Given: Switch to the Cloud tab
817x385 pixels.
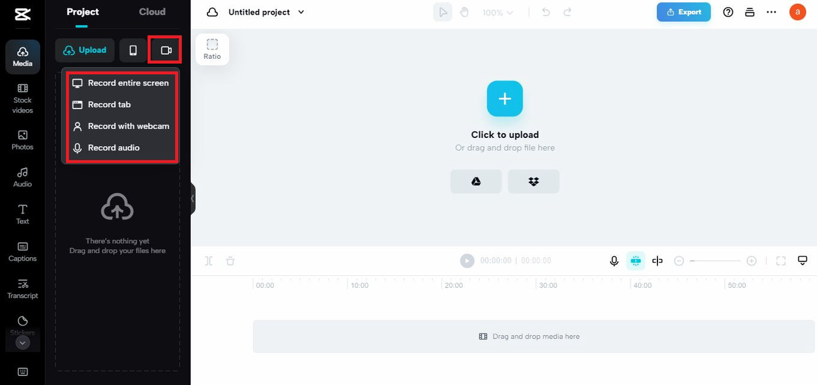Looking at the screenshot, I should (x=152, y=11).
